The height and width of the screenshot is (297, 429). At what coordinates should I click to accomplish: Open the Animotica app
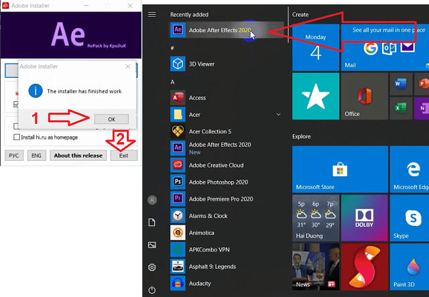click(x=227, y=233)
